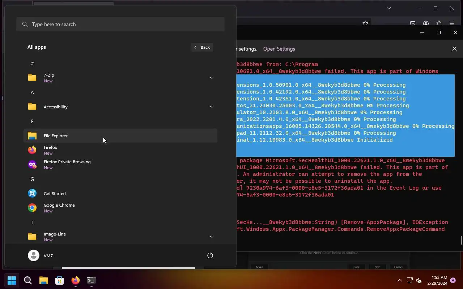The width and height of the screenshot is (463, 289).
Task: Switch to Firefox on the taskbar
Action: click(76, 280)
